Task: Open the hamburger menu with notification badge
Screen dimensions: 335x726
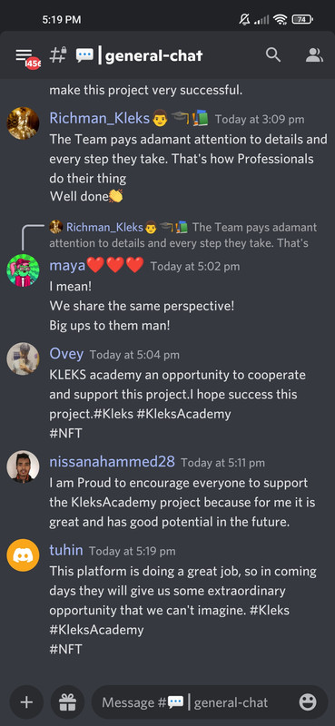Action: click(x=27, y=57)
